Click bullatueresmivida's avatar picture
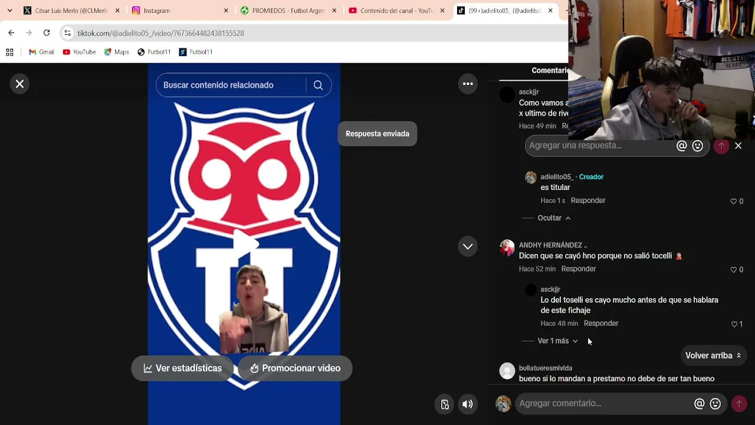The width and height of the screenshot is (755, 425). point(507,371)
